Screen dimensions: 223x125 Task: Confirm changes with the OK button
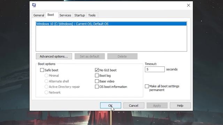[110, 106]
